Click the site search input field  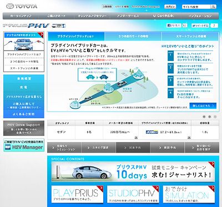point(196,7)
